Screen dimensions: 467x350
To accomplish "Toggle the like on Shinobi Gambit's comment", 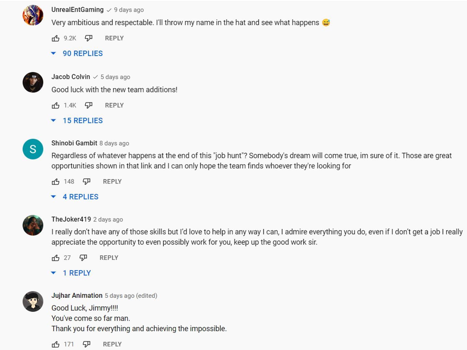I will tap(56, 181).
